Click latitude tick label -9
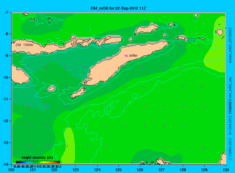 (6, 56)
